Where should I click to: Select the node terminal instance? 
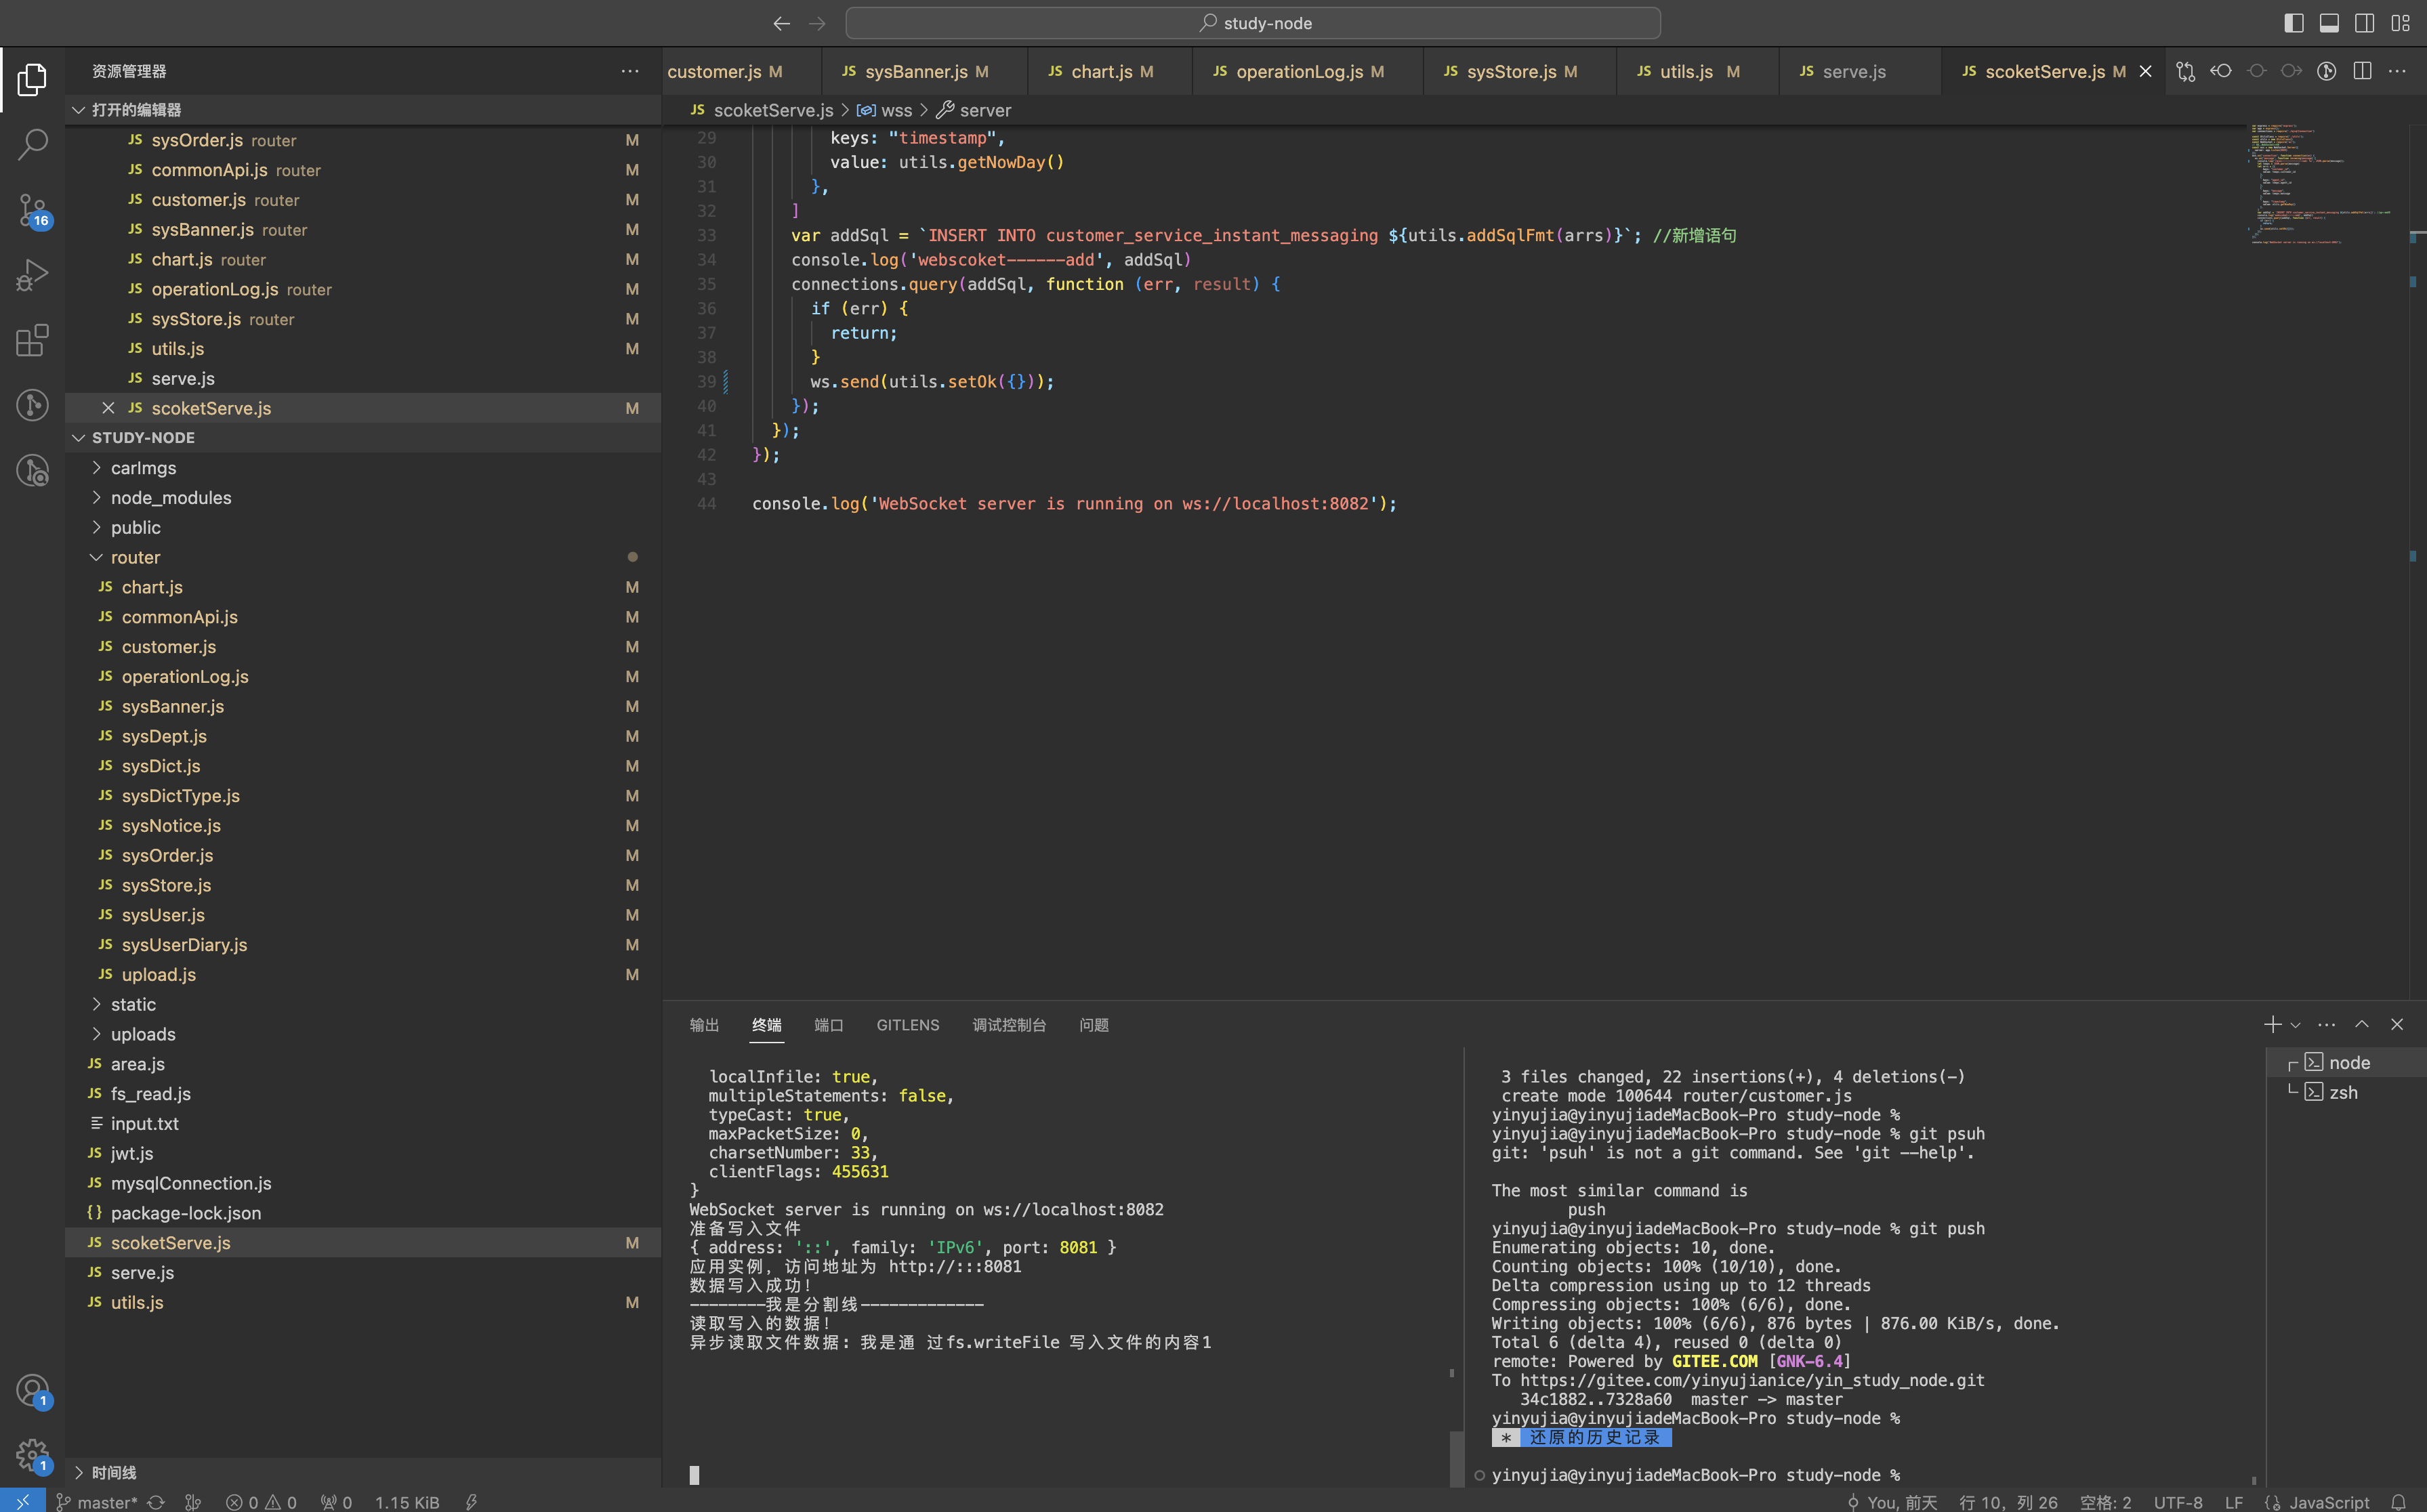tap(2346, 1062)
